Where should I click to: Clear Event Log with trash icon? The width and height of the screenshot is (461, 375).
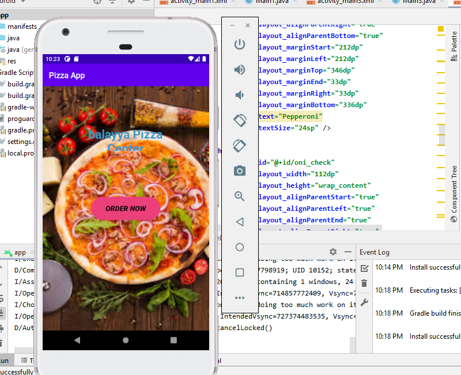(x=364, y=283)
